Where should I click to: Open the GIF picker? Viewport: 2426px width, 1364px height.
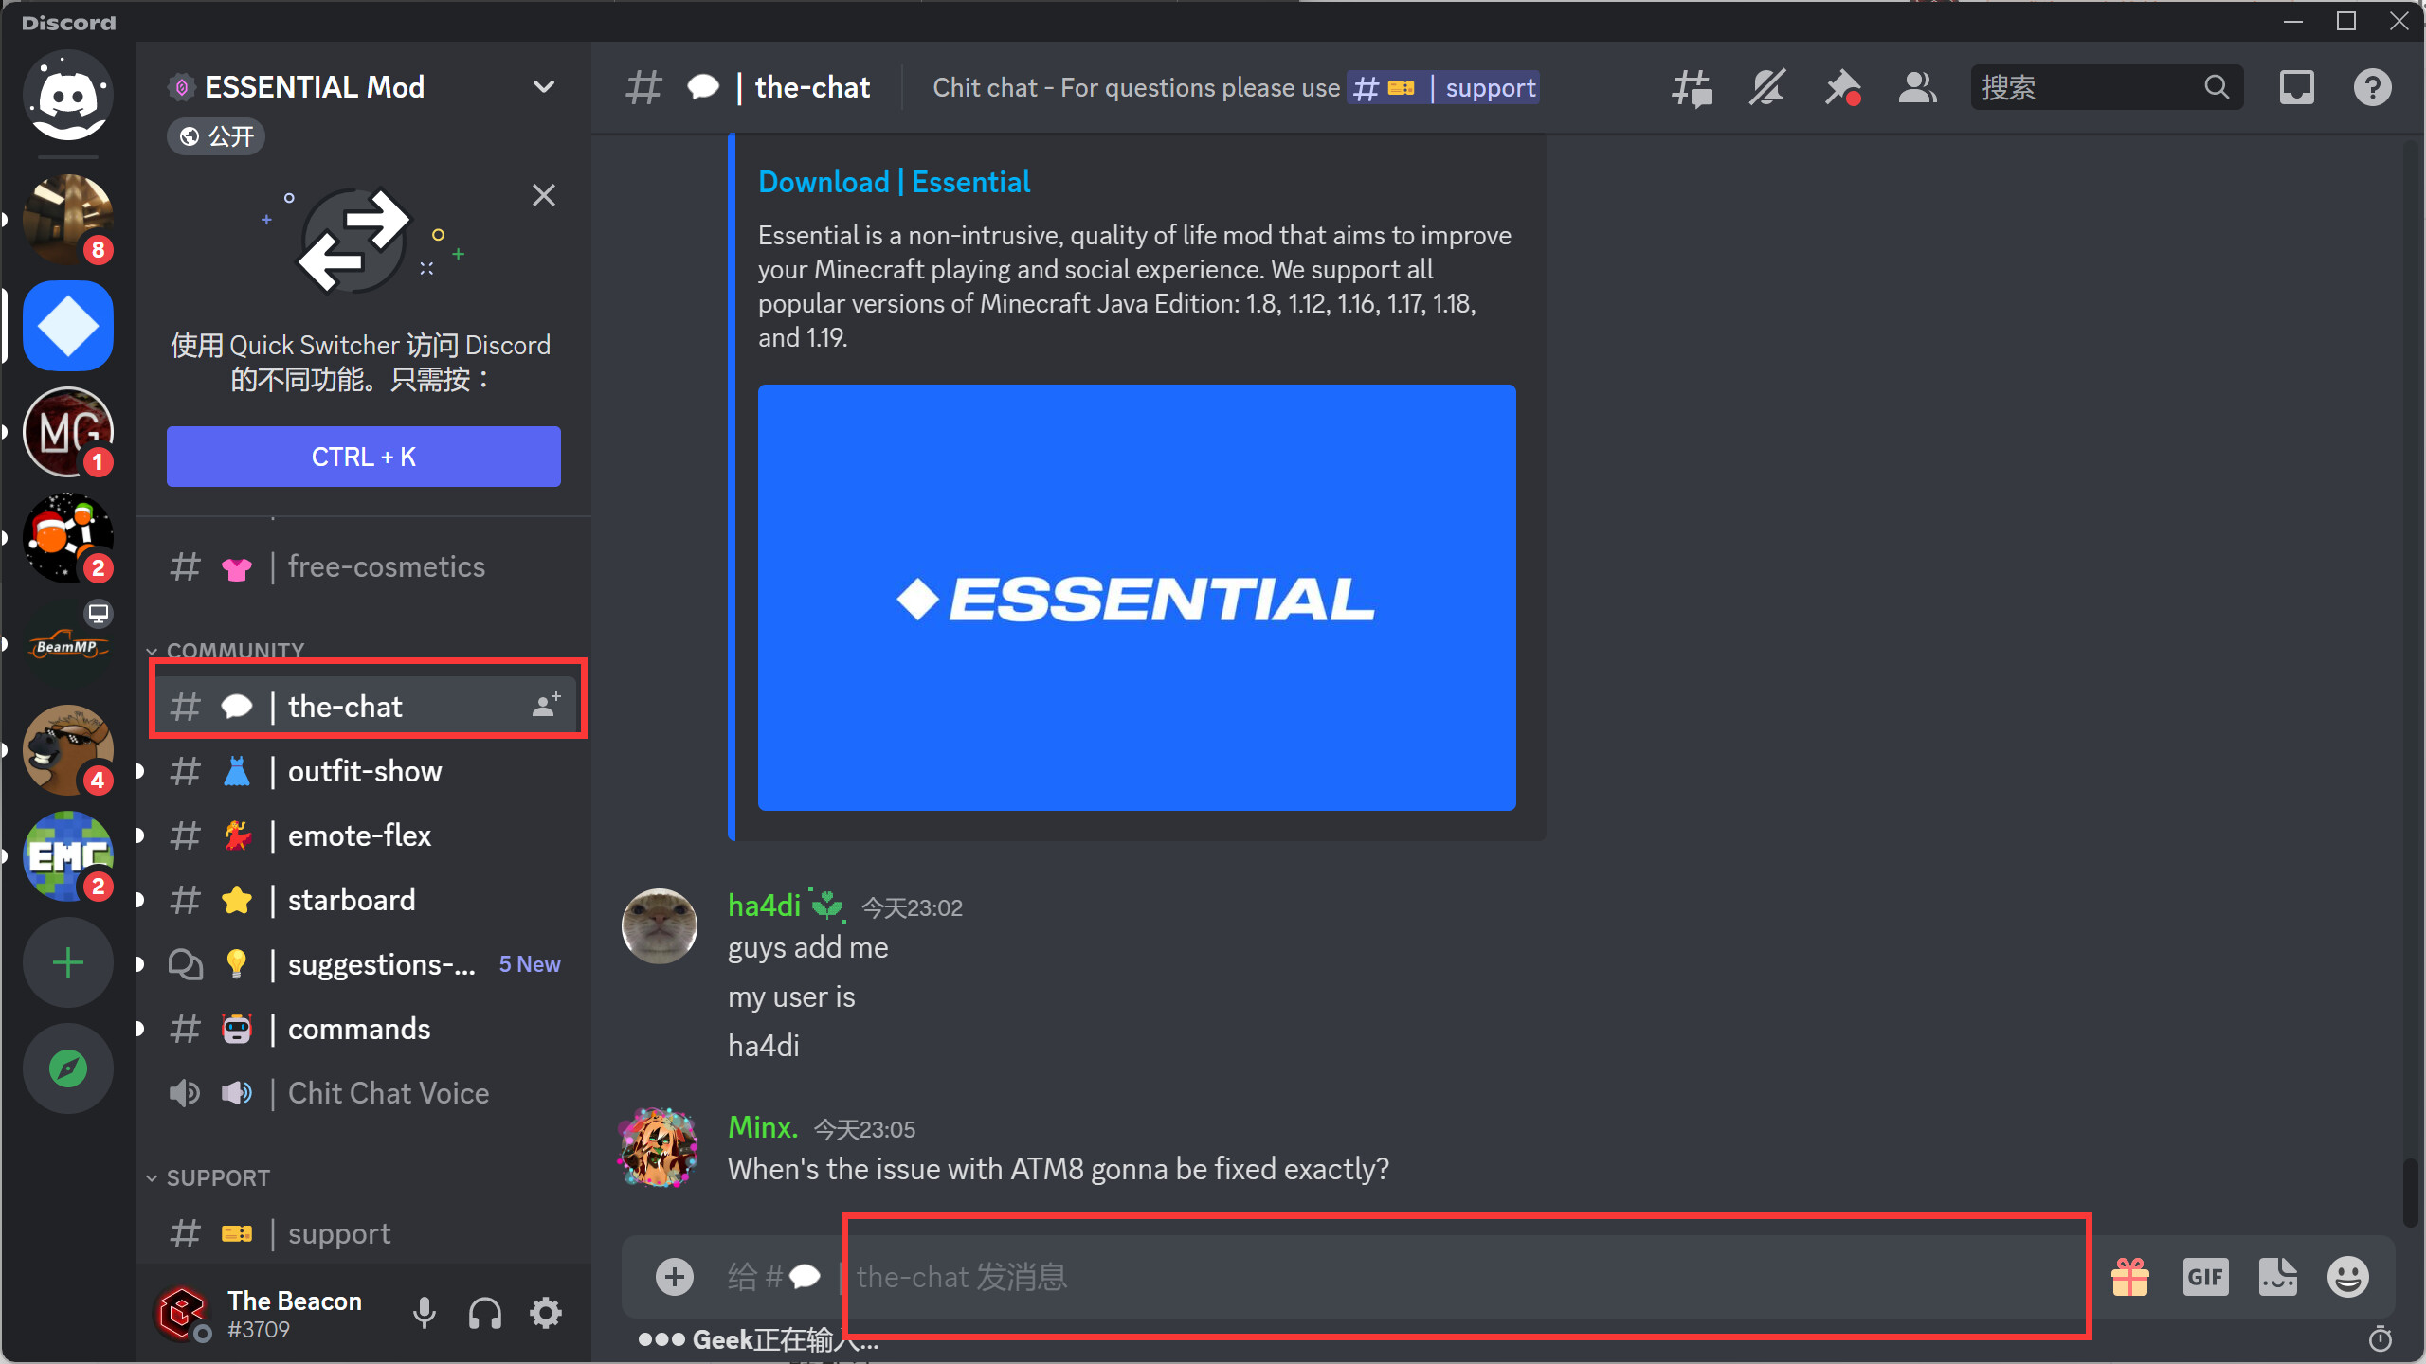point(2206,1276)
